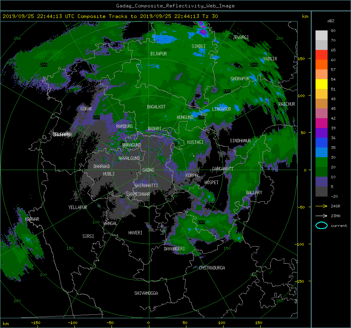Click the cyan current-track ellipse icon
This screenshot has width=351, height=328.
point(321,225)
